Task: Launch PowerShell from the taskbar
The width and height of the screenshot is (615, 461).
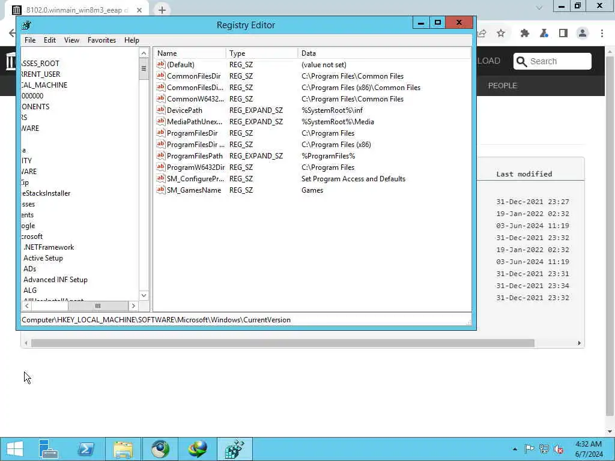Action: tap(86, 449)
